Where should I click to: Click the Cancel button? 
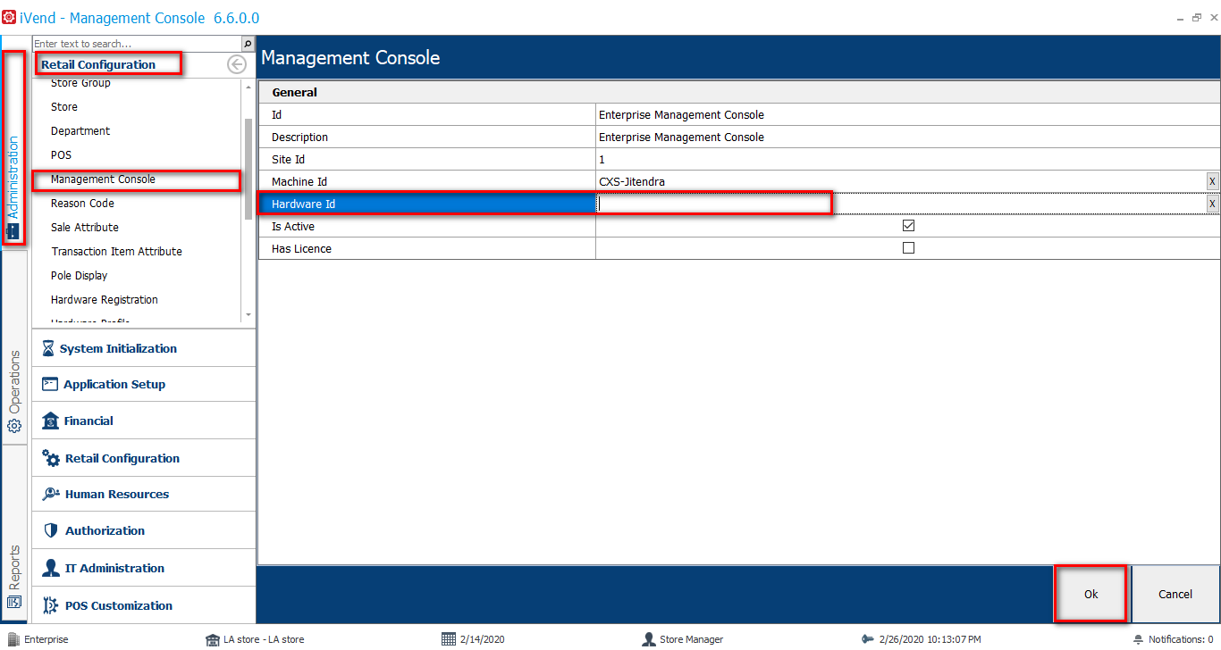tap(1175, 594)
